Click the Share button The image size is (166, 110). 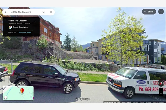coord(149,12)
